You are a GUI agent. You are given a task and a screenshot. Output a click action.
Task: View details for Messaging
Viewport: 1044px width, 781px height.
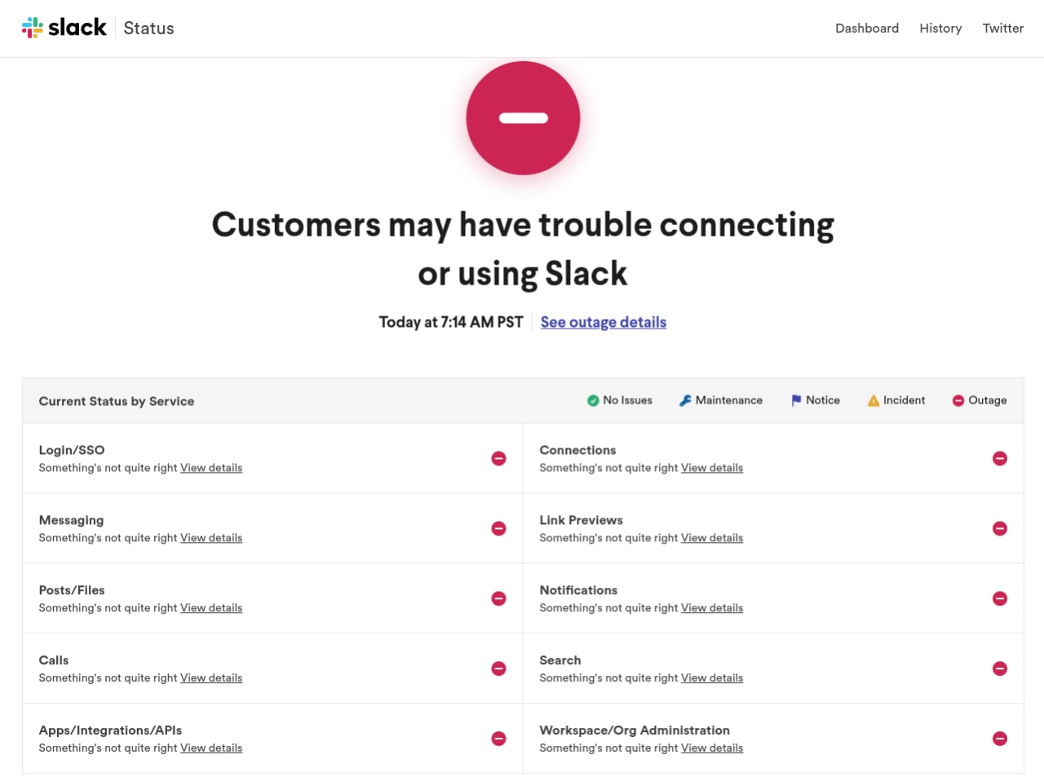pyautogui.click(x=211, y=538)
